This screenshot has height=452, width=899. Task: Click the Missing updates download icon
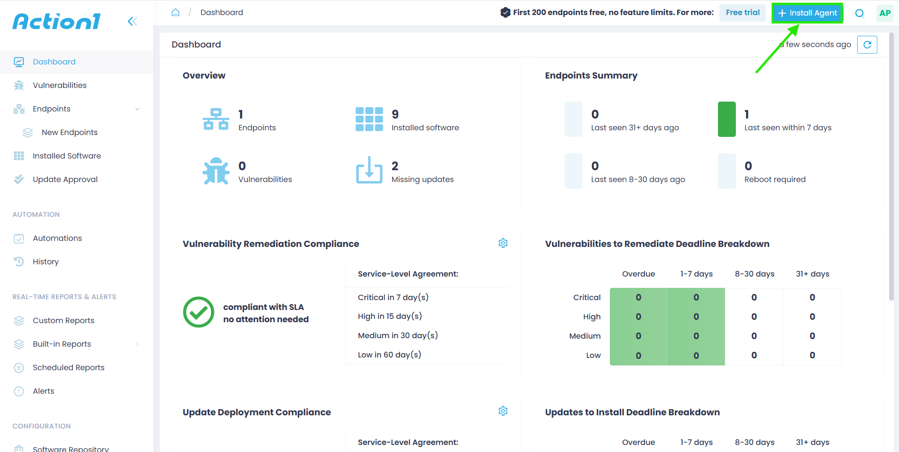tap(369, 170)
